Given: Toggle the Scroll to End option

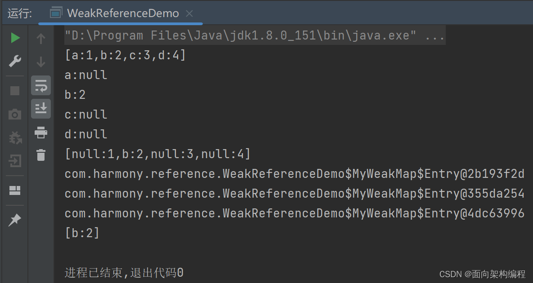Looking at the screenshot, I should (x=41, y=108).
